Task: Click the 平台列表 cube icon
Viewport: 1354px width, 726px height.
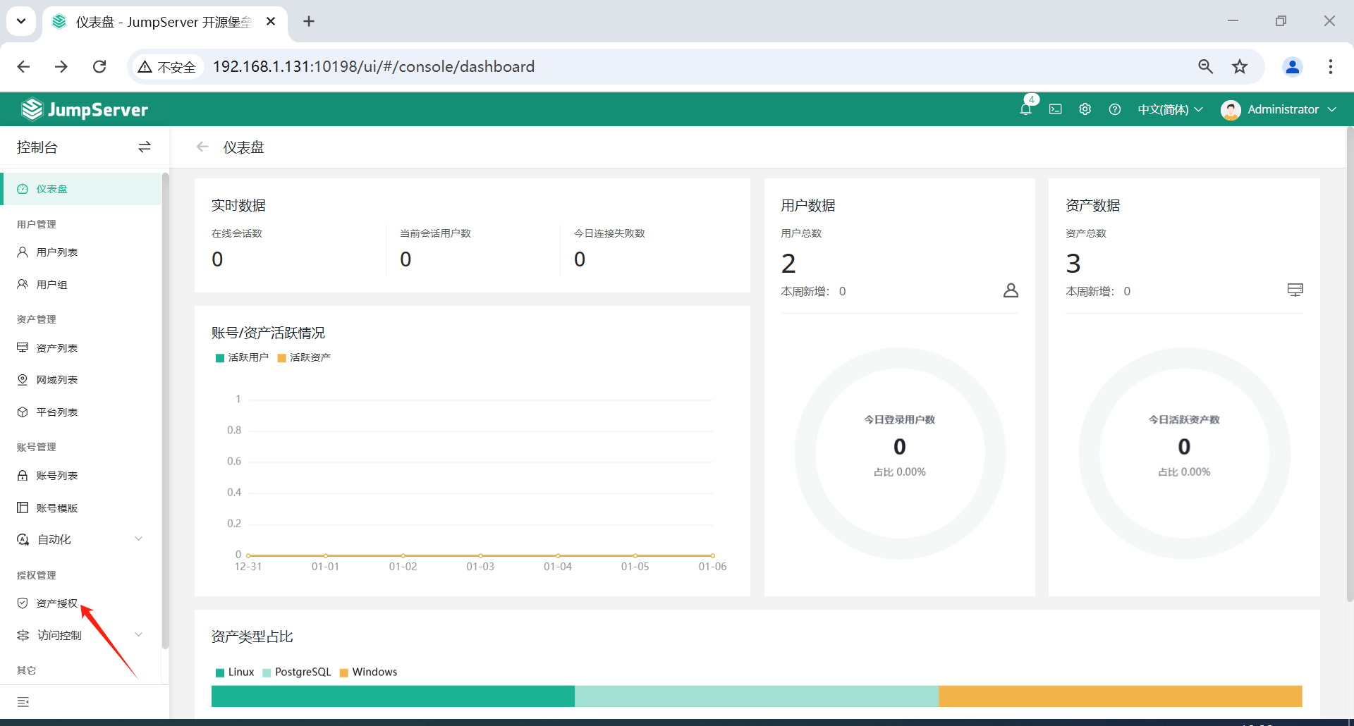Action: pos(23,412)
